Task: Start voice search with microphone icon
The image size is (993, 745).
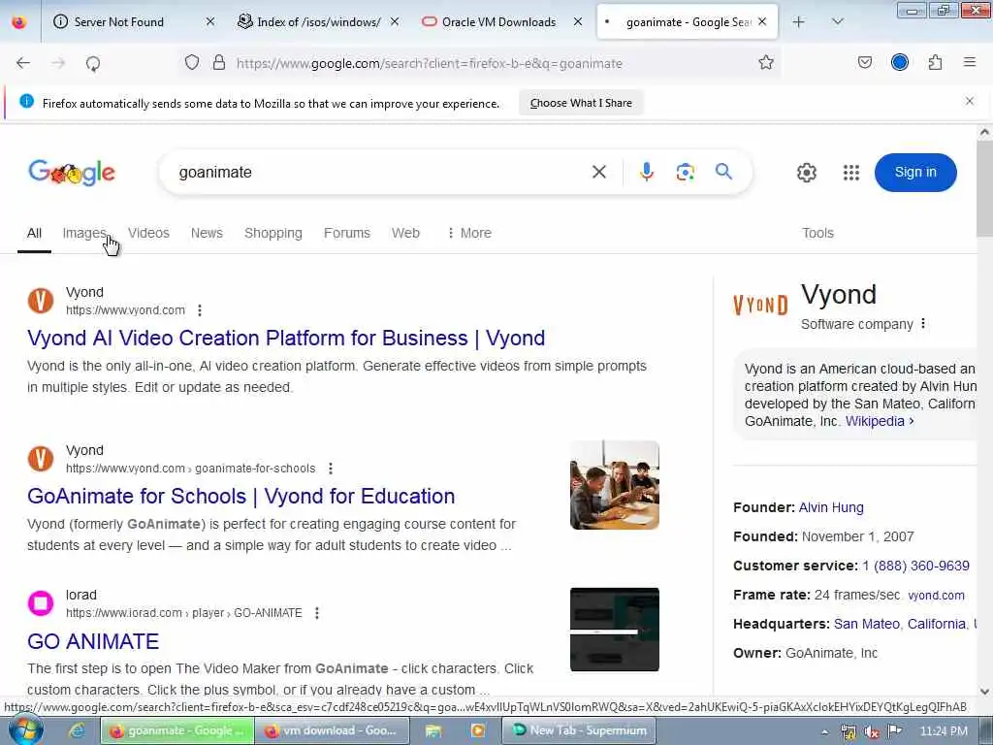Action: (646, 172)
